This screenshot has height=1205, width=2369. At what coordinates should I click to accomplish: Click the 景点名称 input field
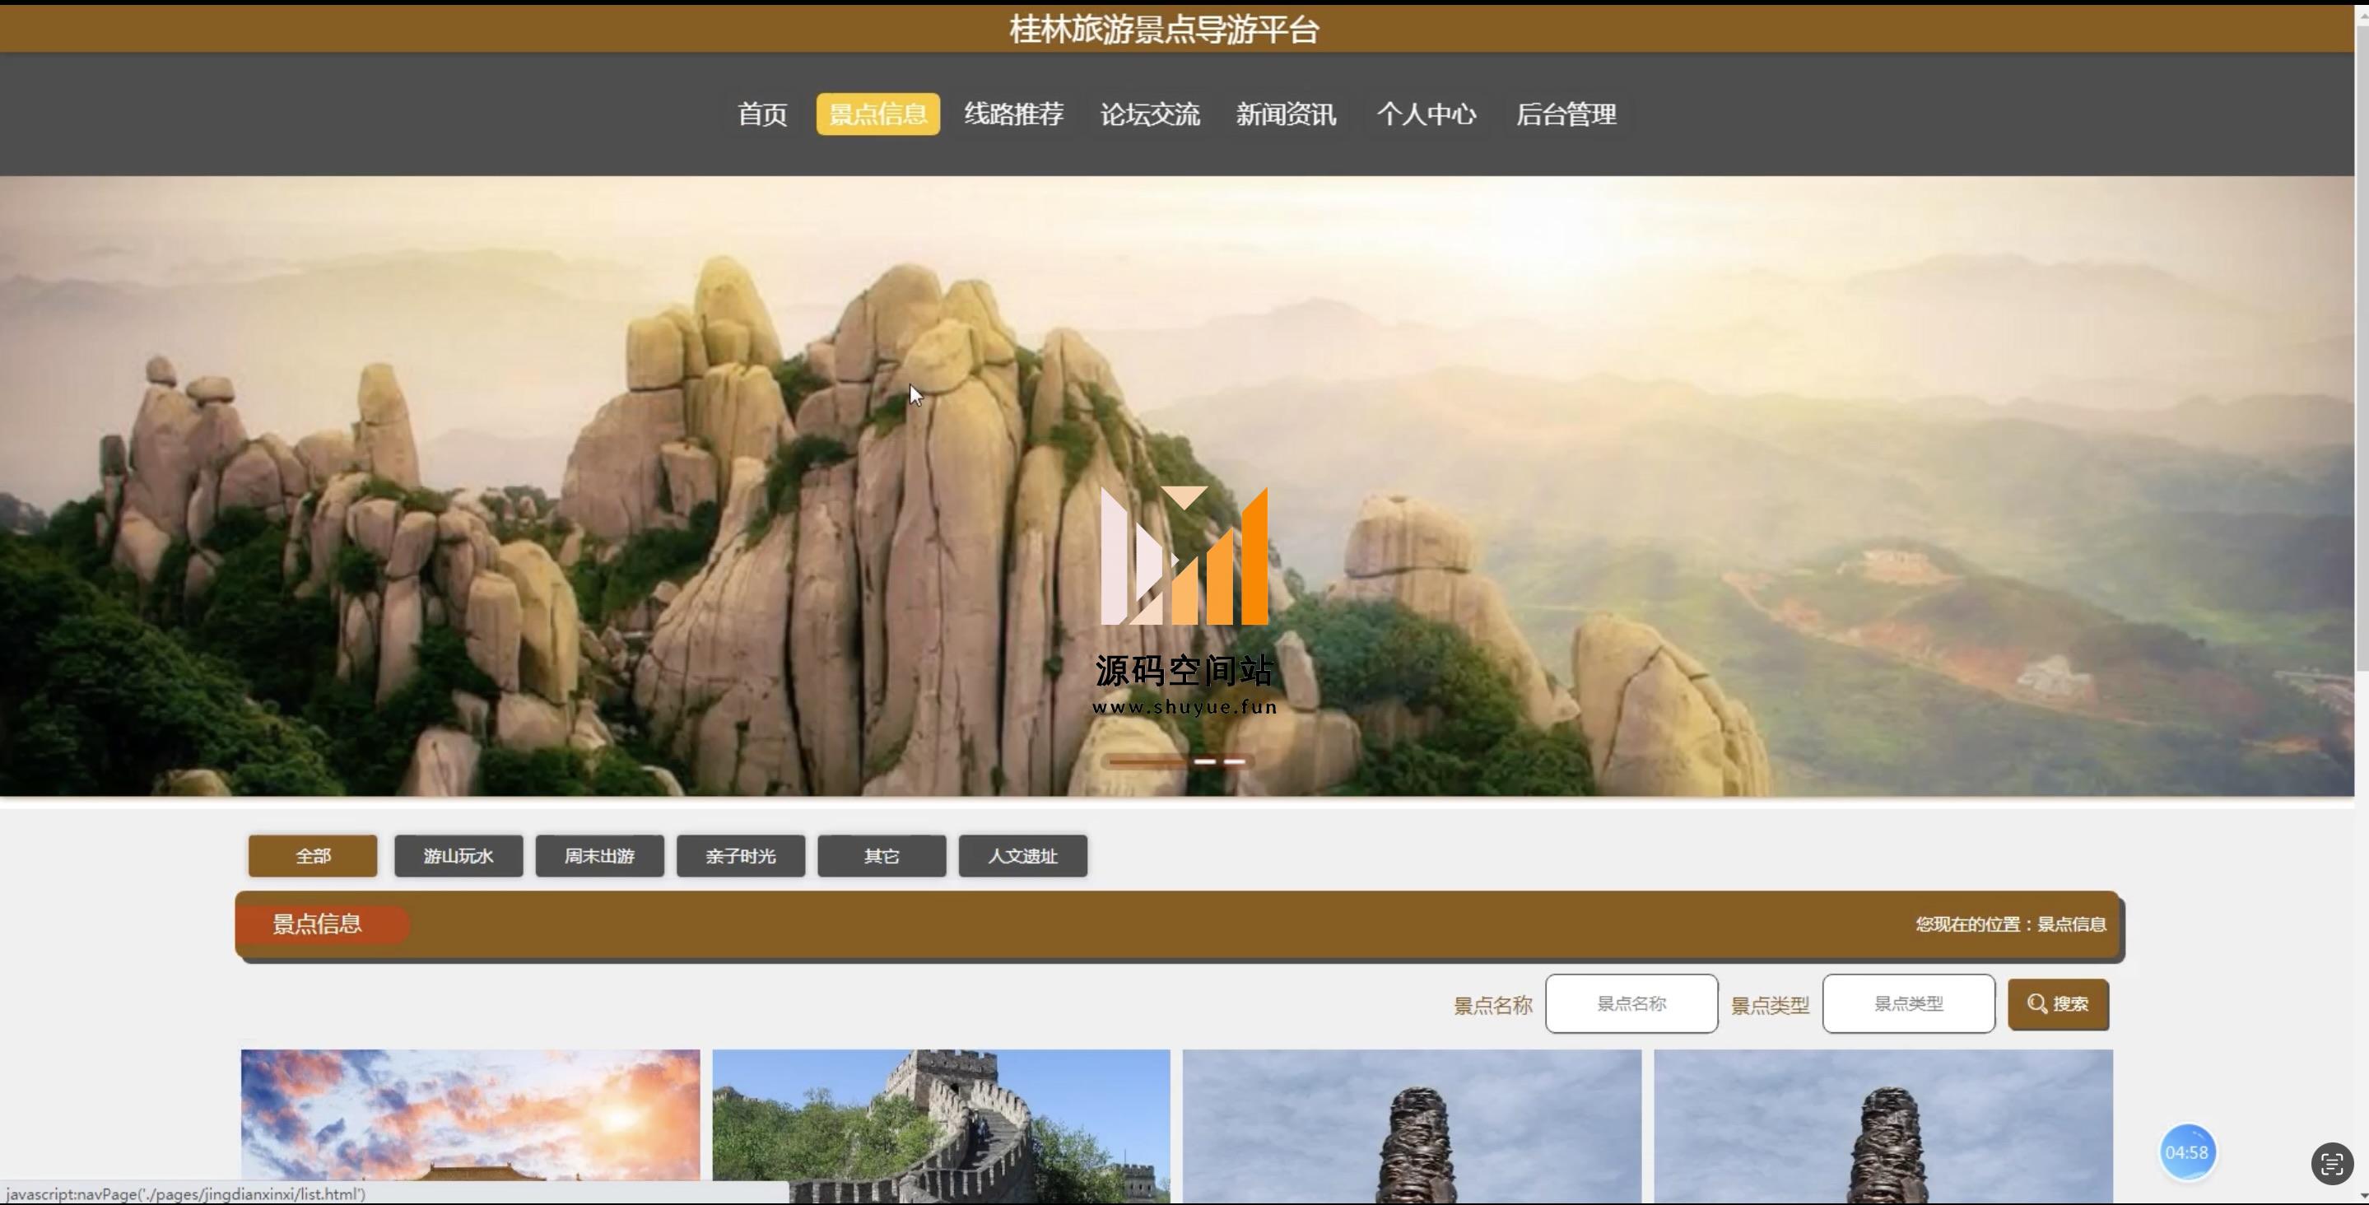[1631, 1003]
